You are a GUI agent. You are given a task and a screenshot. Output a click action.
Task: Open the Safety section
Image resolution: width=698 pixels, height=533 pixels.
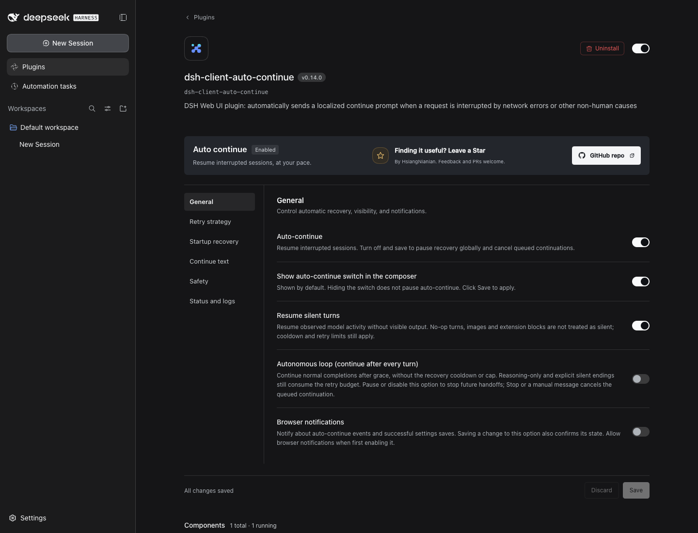coord(220,281)
